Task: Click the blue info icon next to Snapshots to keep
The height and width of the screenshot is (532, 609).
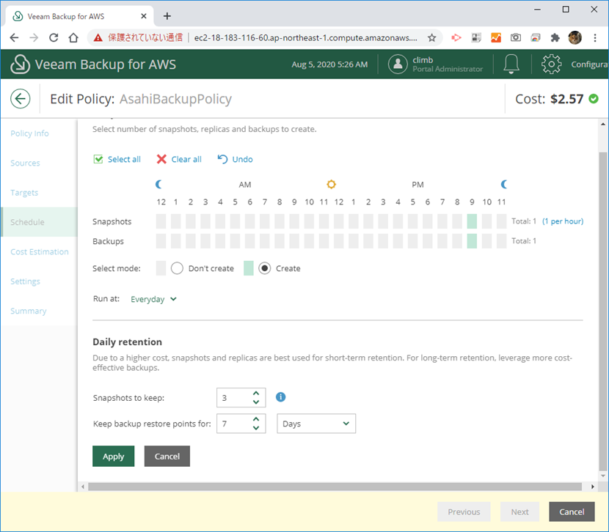Action: click(x=280, y=397)
